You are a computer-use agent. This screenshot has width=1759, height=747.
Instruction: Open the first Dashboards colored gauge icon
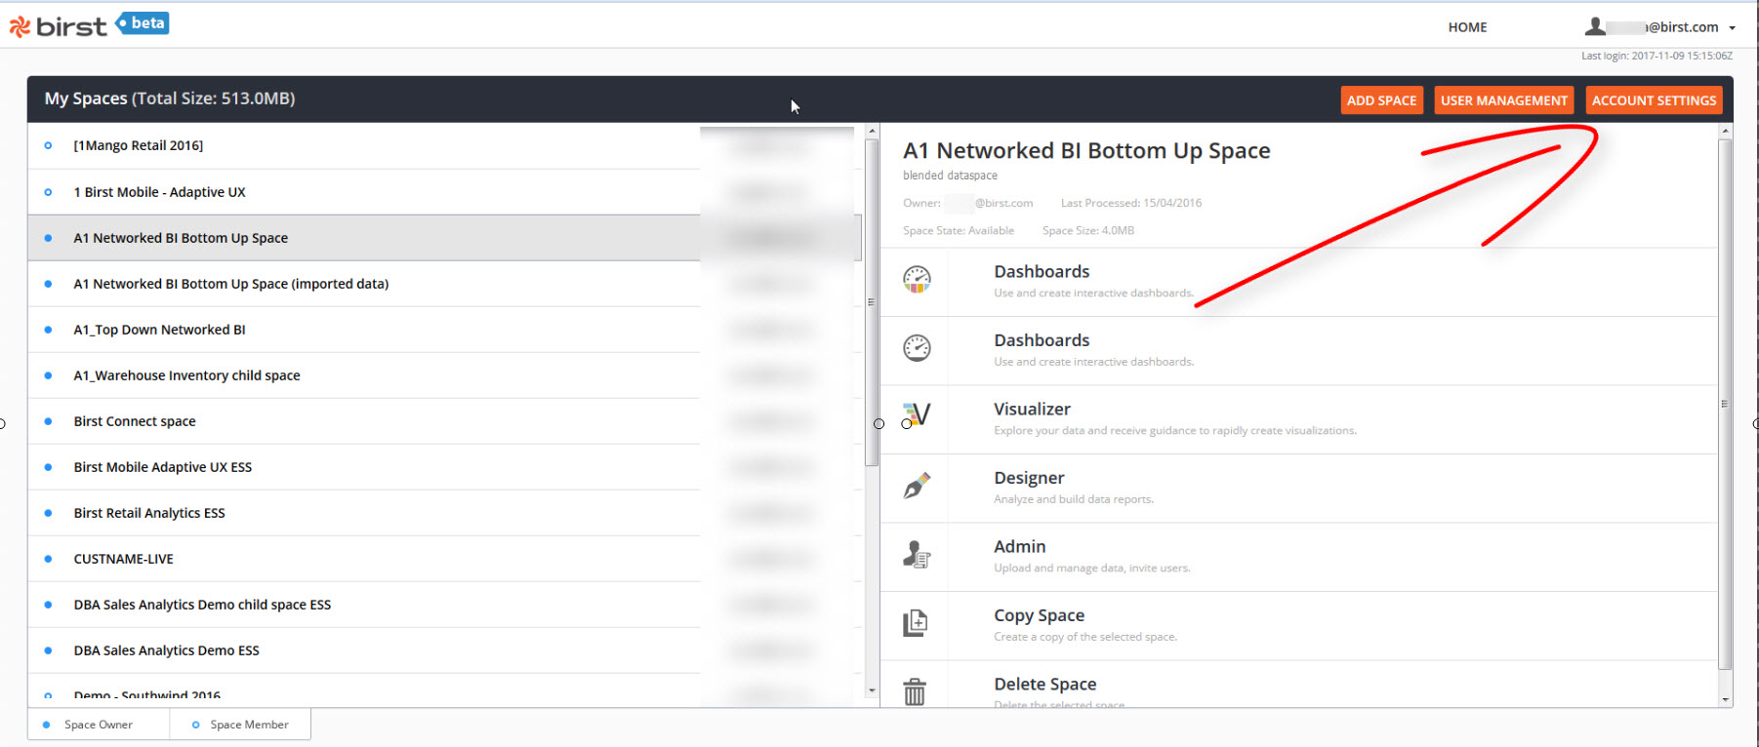917,280
